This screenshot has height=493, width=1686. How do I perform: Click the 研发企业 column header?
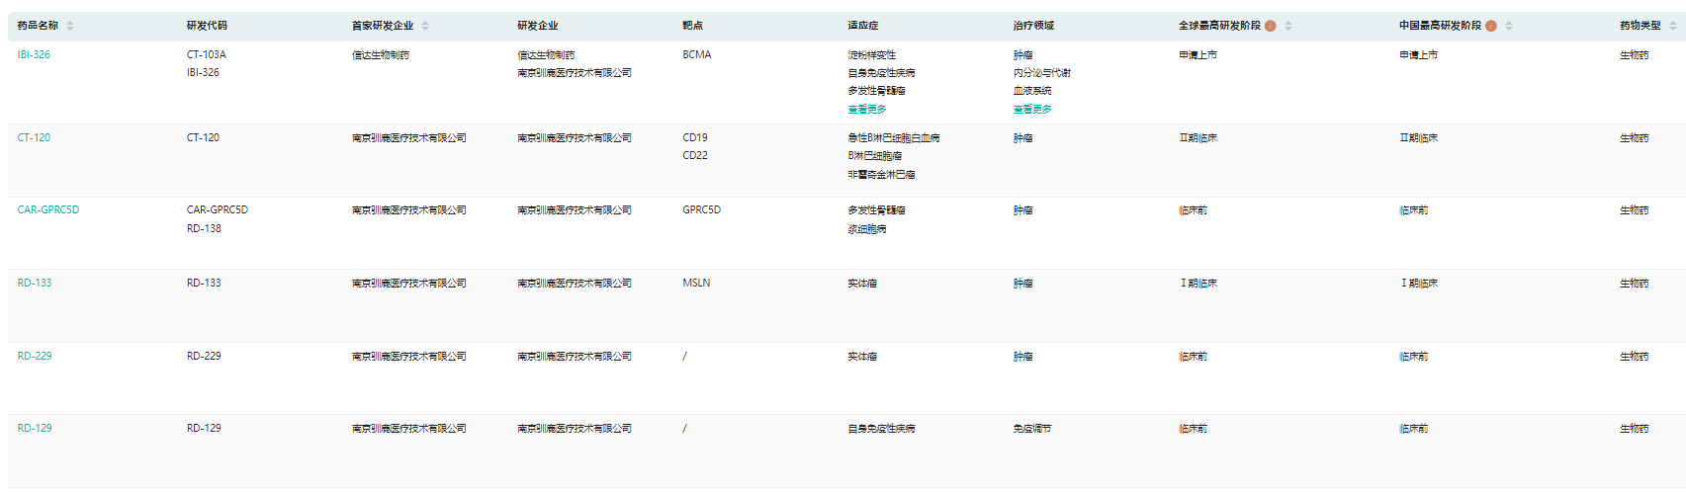point(538,26)
